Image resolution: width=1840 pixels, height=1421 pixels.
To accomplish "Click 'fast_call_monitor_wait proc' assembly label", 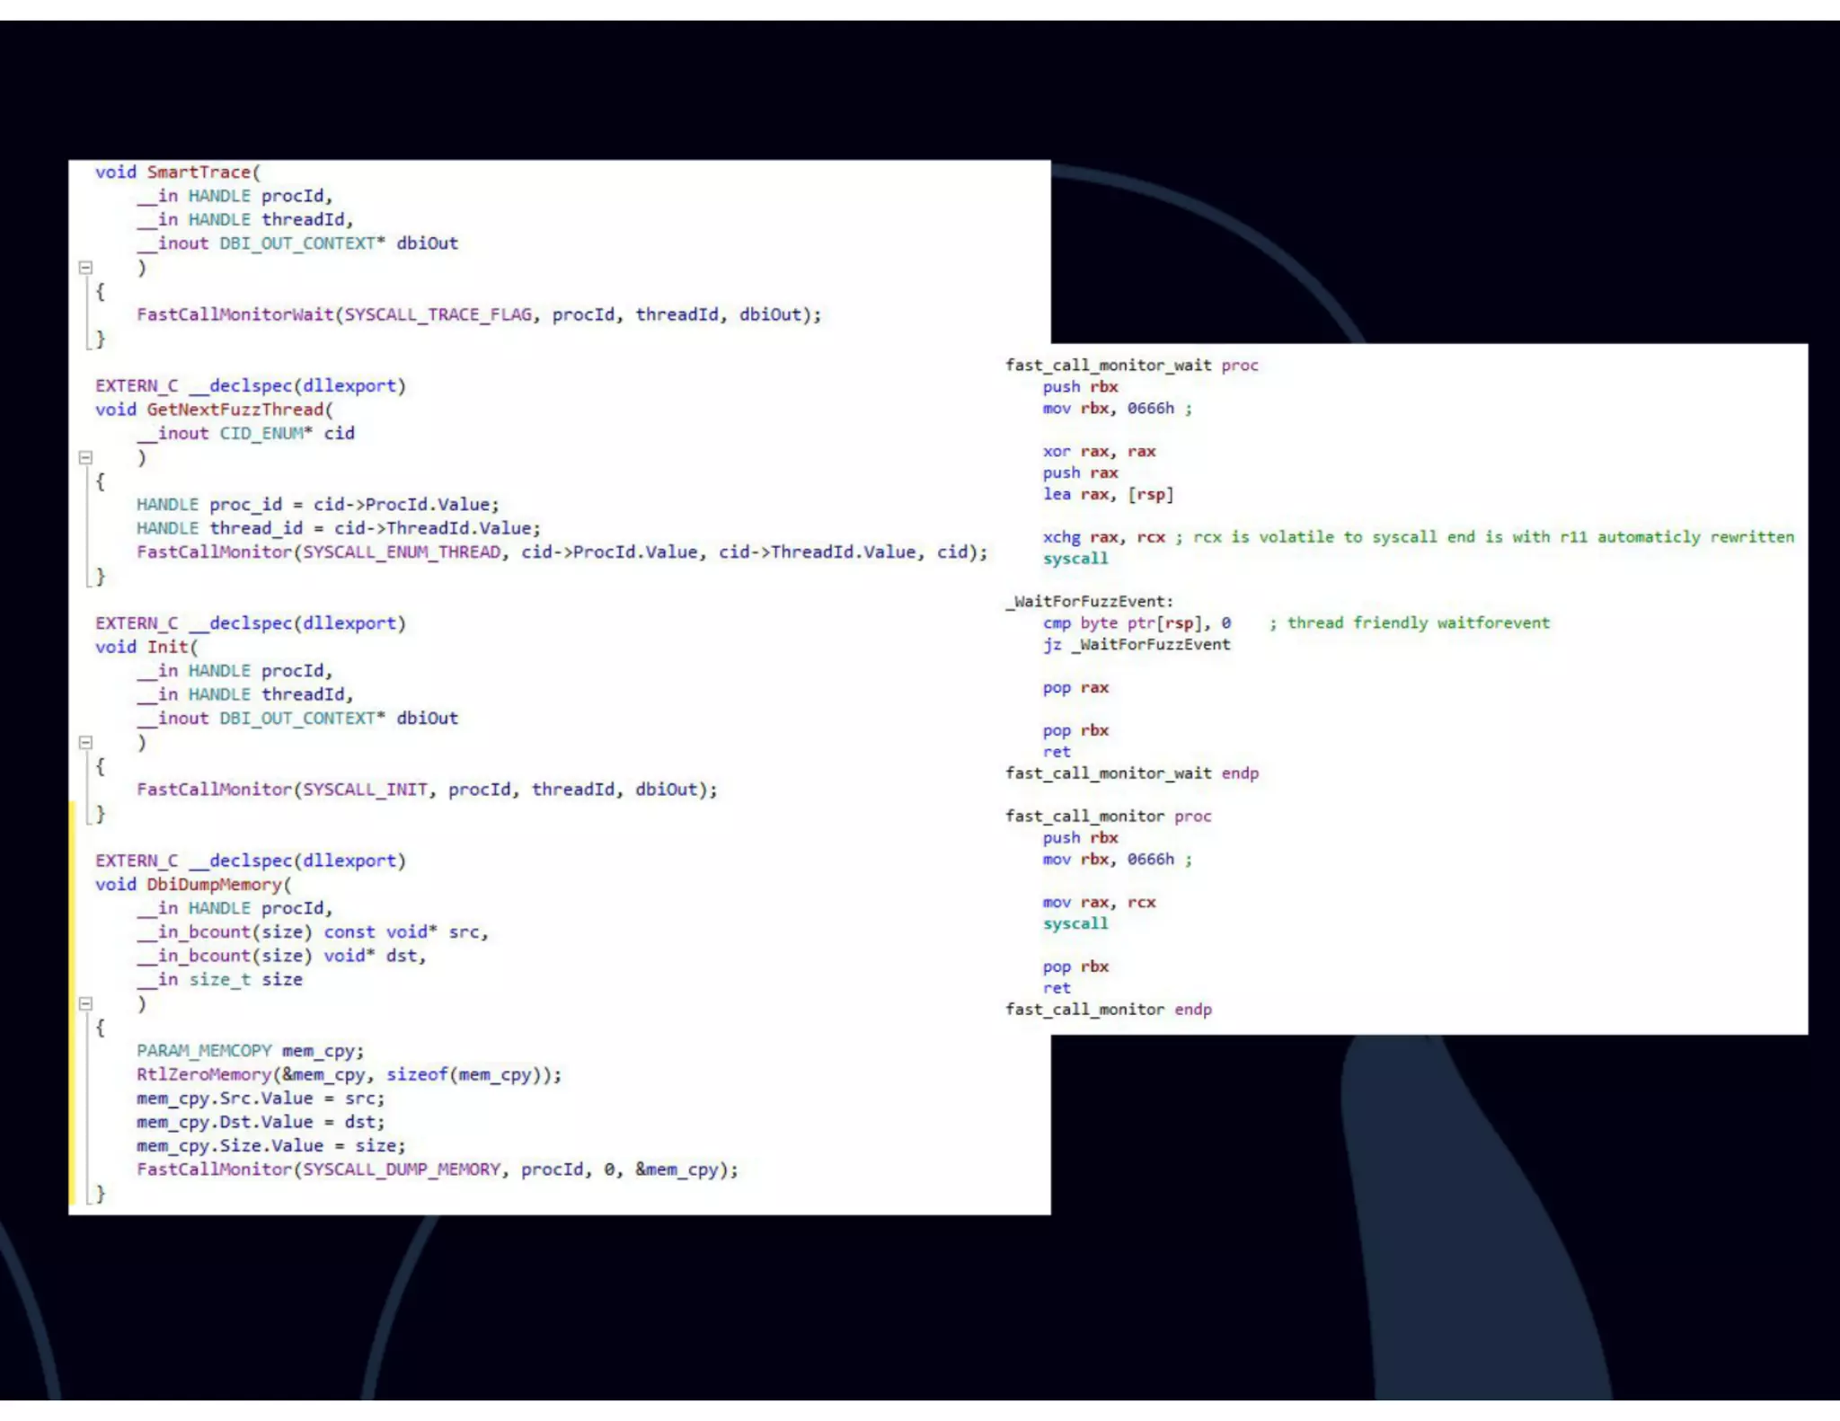I will pyautogui.click(x=1131, y=365).
